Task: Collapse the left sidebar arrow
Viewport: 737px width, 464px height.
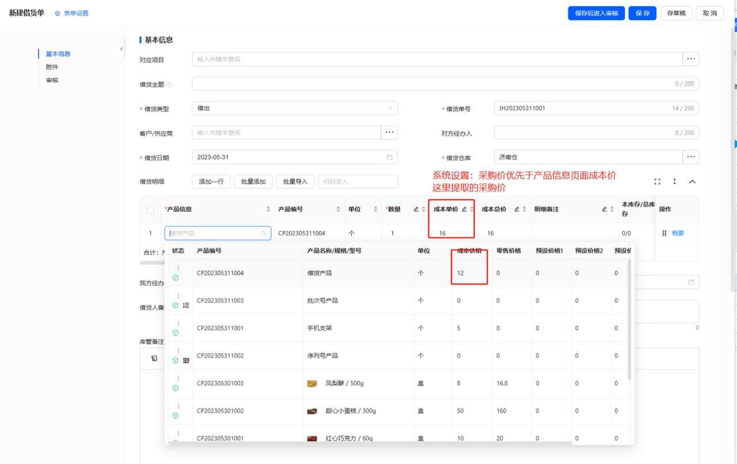Action: click(121, 49)
